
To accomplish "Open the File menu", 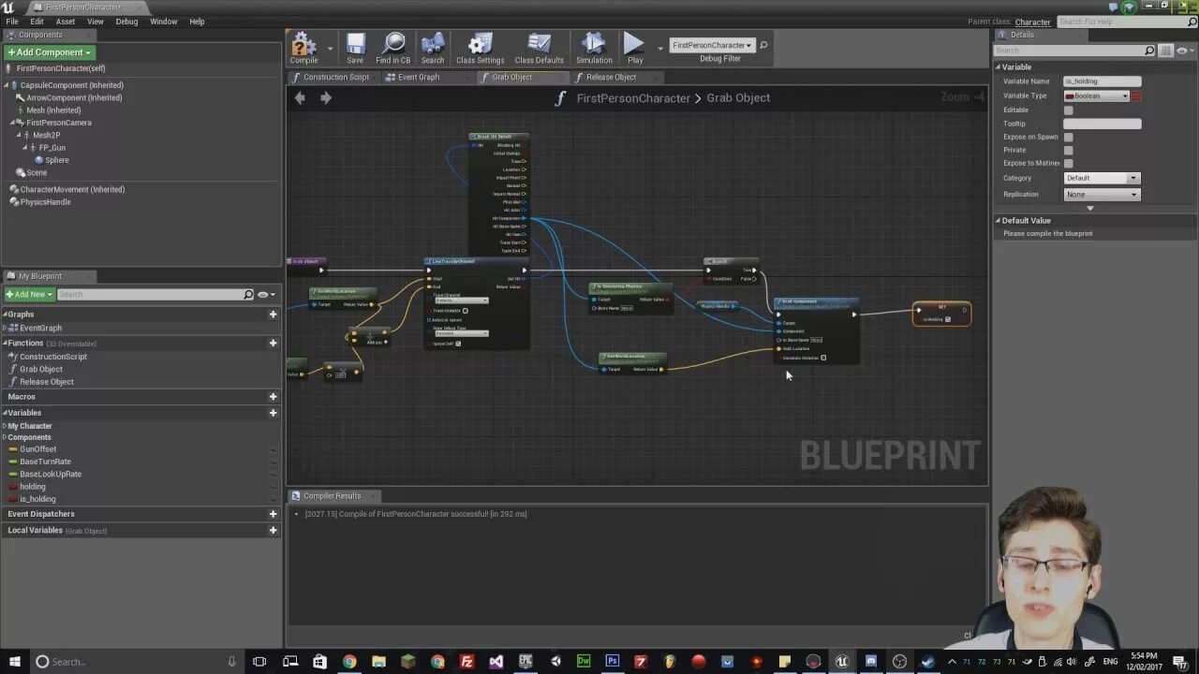I will (x=12, y=22).
